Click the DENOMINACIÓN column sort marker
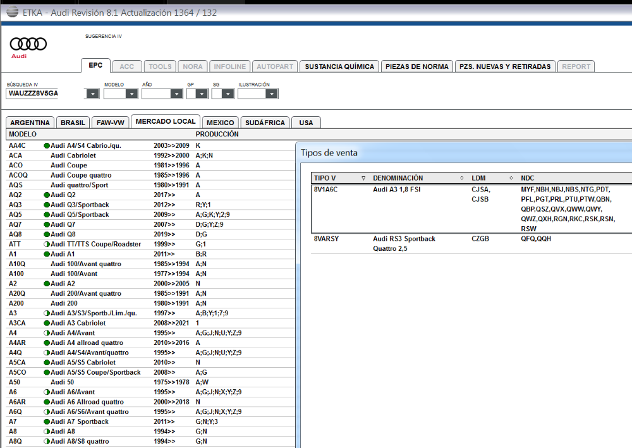Image resolution: width=632 pixels, height=448 pixels. 462,178
